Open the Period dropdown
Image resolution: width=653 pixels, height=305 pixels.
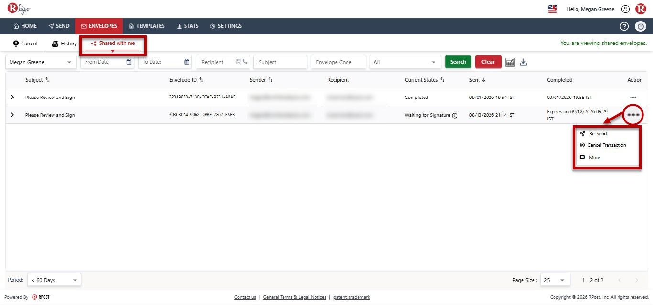tap(54, 280)
